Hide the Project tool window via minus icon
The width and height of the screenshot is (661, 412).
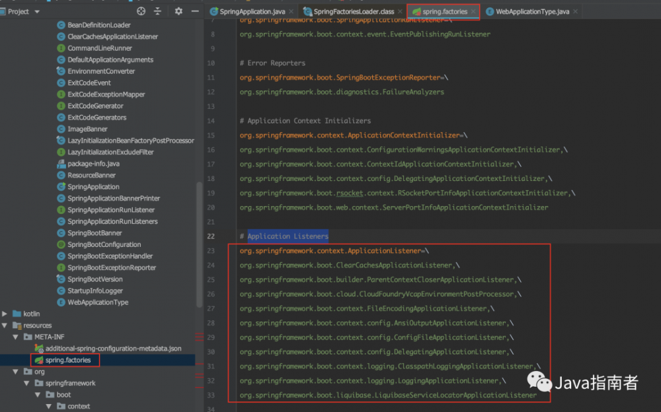[194, 11]
